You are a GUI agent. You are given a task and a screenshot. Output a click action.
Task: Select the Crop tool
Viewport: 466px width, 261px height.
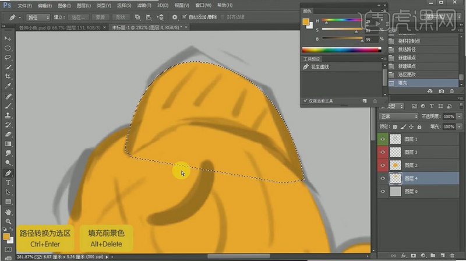pyautogui.click(x=8, y=77)
